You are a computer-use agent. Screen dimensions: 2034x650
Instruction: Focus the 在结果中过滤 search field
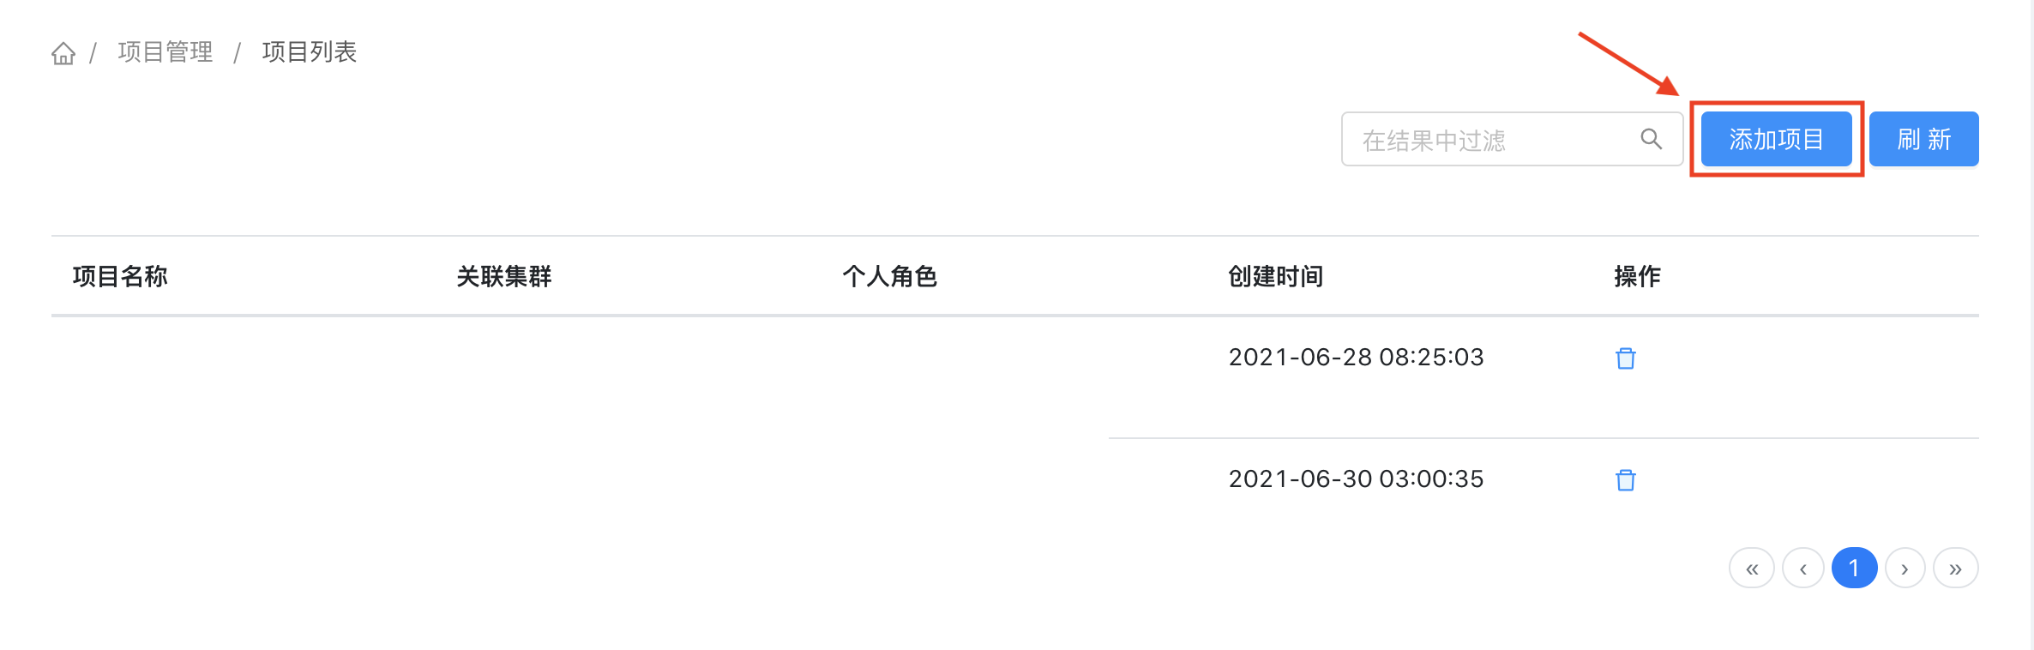pyautogui.click(x=1512, y=139)
